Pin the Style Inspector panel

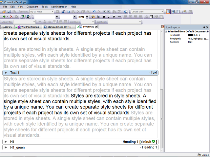click(204, 27)
